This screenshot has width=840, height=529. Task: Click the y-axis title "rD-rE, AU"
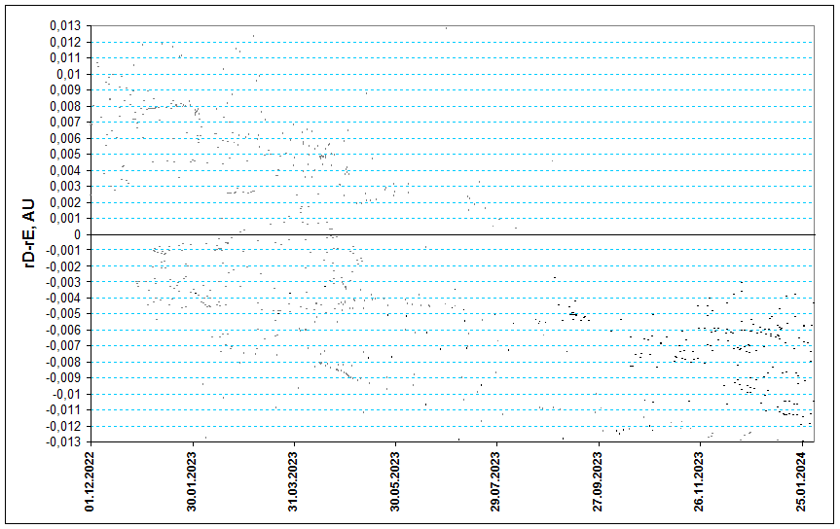click(28, 233)
